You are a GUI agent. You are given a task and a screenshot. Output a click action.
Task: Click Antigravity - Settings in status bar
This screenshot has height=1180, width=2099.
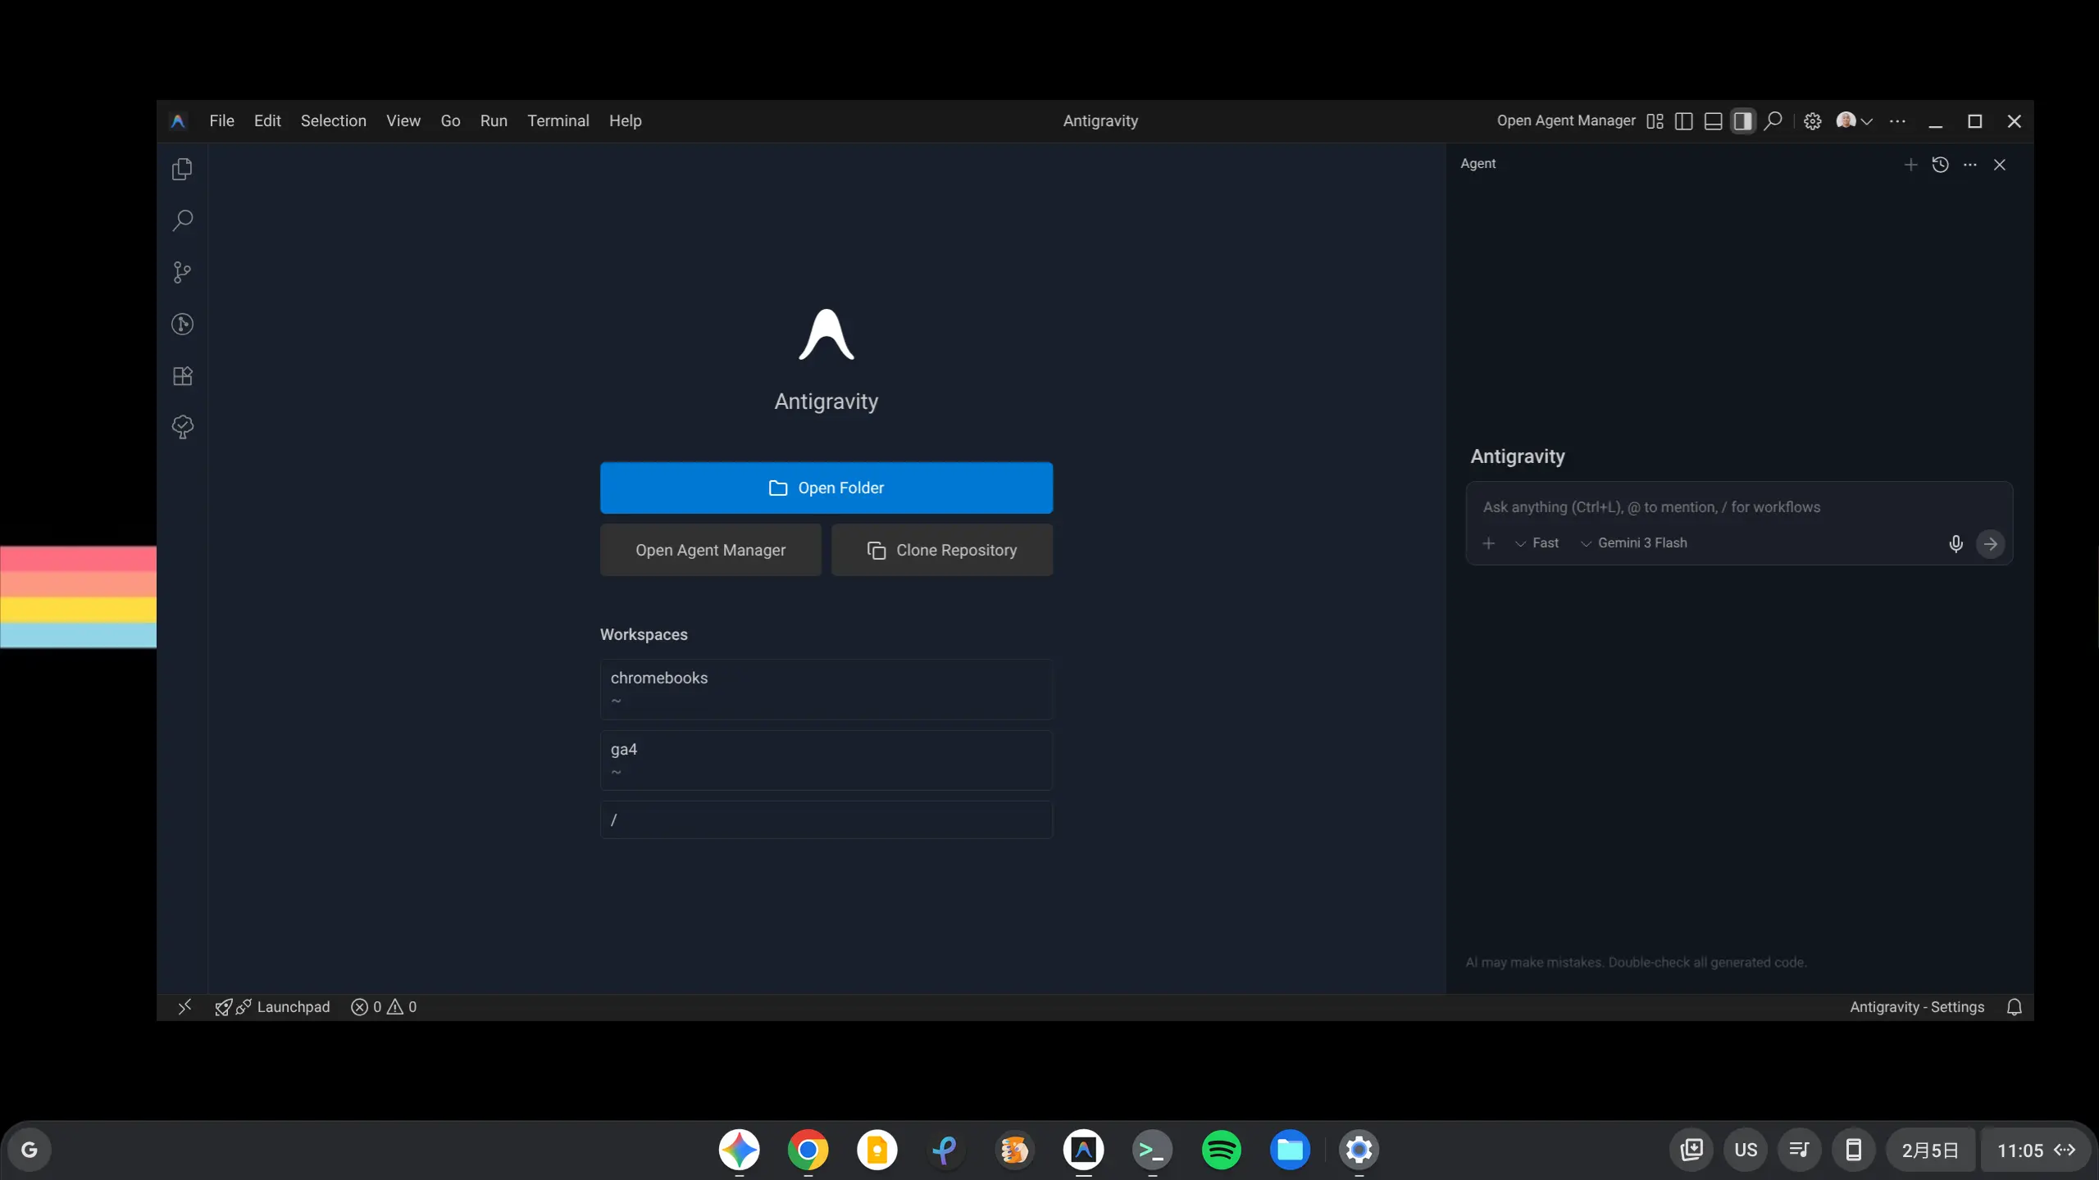pyautogui.click(x=1916, y=1007)
